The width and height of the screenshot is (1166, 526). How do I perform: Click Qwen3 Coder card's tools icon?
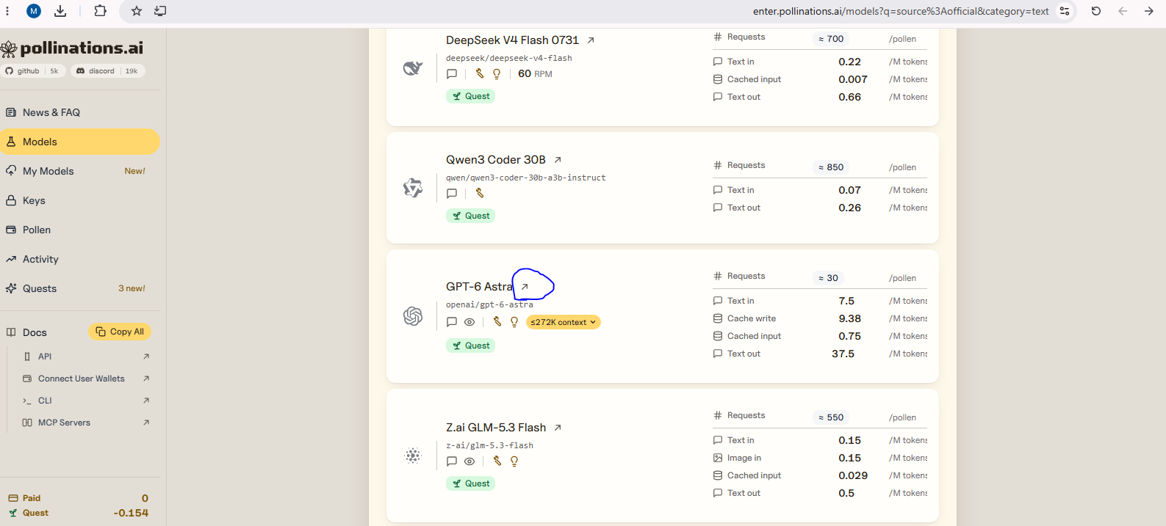[x=480, y=194]
